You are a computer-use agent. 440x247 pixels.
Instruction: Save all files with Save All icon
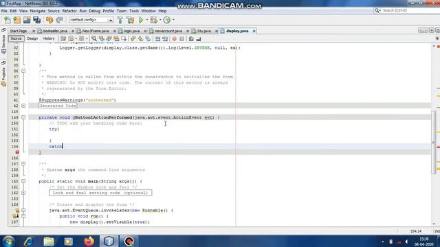coord(36,20)
